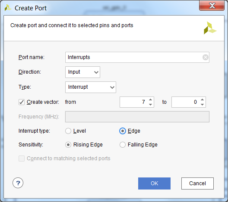The height and width of the screenshot is (202, 228).
Task: Choose Rising Edge sensitivity
Action: pos(68,145)
